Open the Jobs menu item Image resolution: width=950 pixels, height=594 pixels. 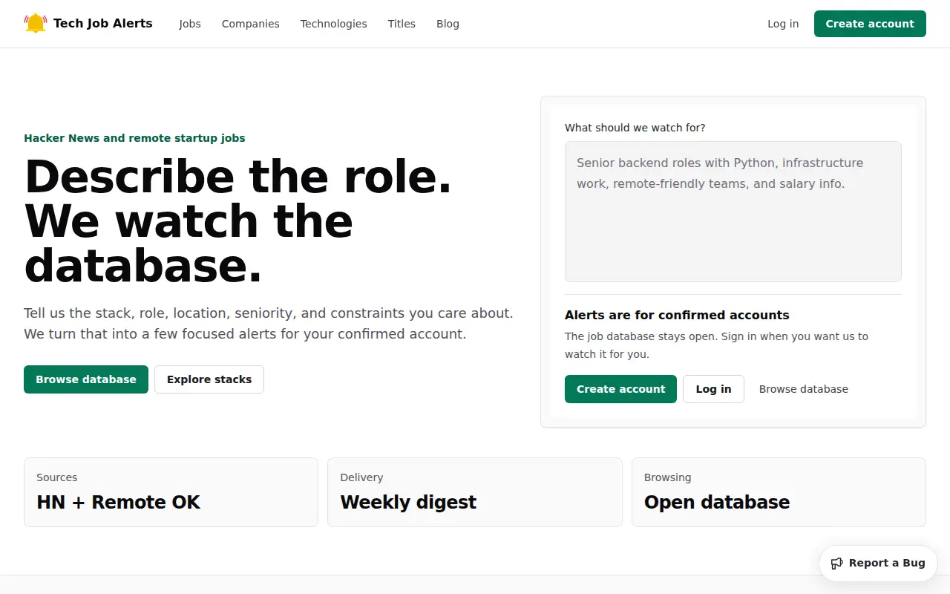(x=190, y=24)
